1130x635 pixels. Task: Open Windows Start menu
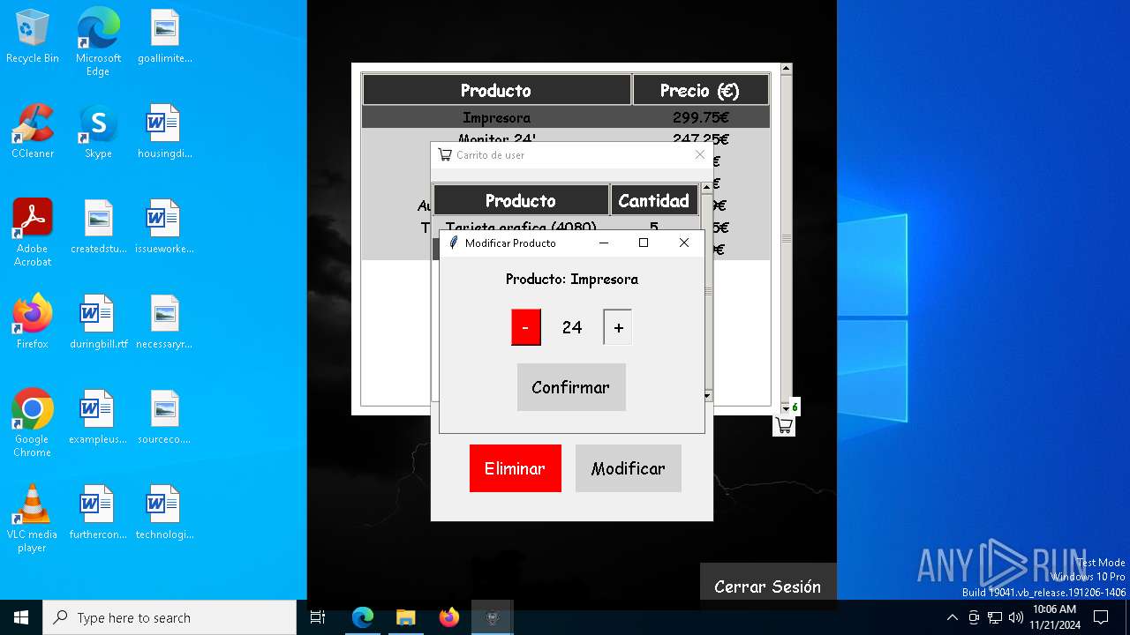point(21,617)
